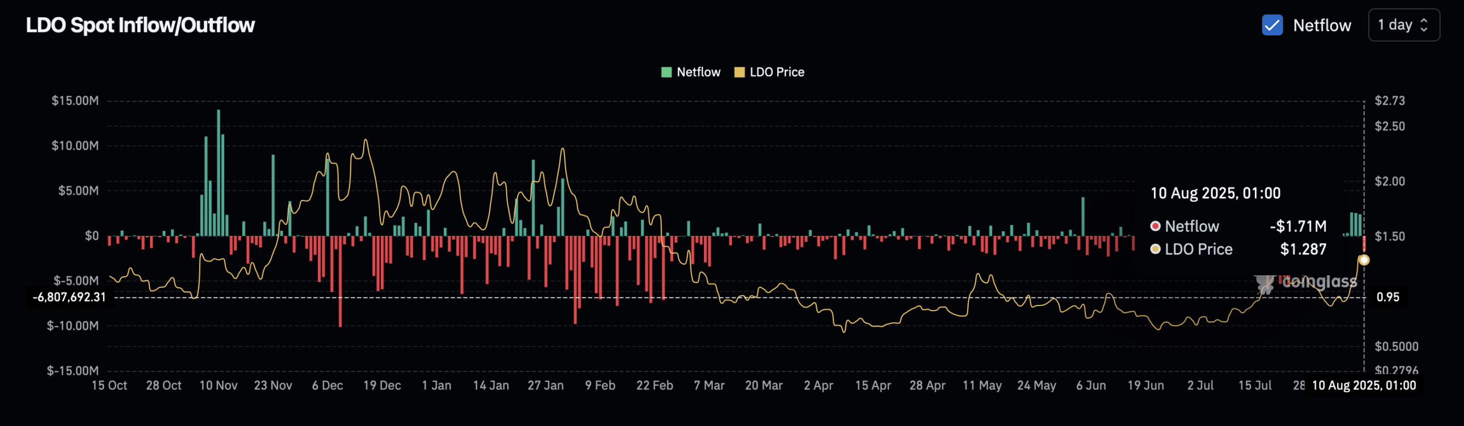
Task: Click the coinglass watermark logo
Action: 1266,283
